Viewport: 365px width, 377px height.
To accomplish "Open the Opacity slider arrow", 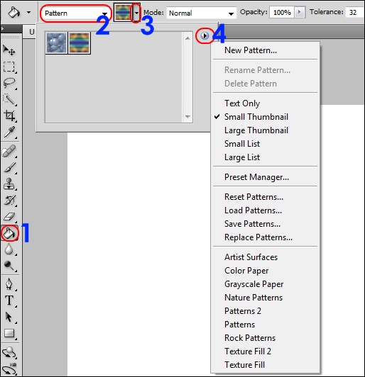I will (x=300, y=12).
